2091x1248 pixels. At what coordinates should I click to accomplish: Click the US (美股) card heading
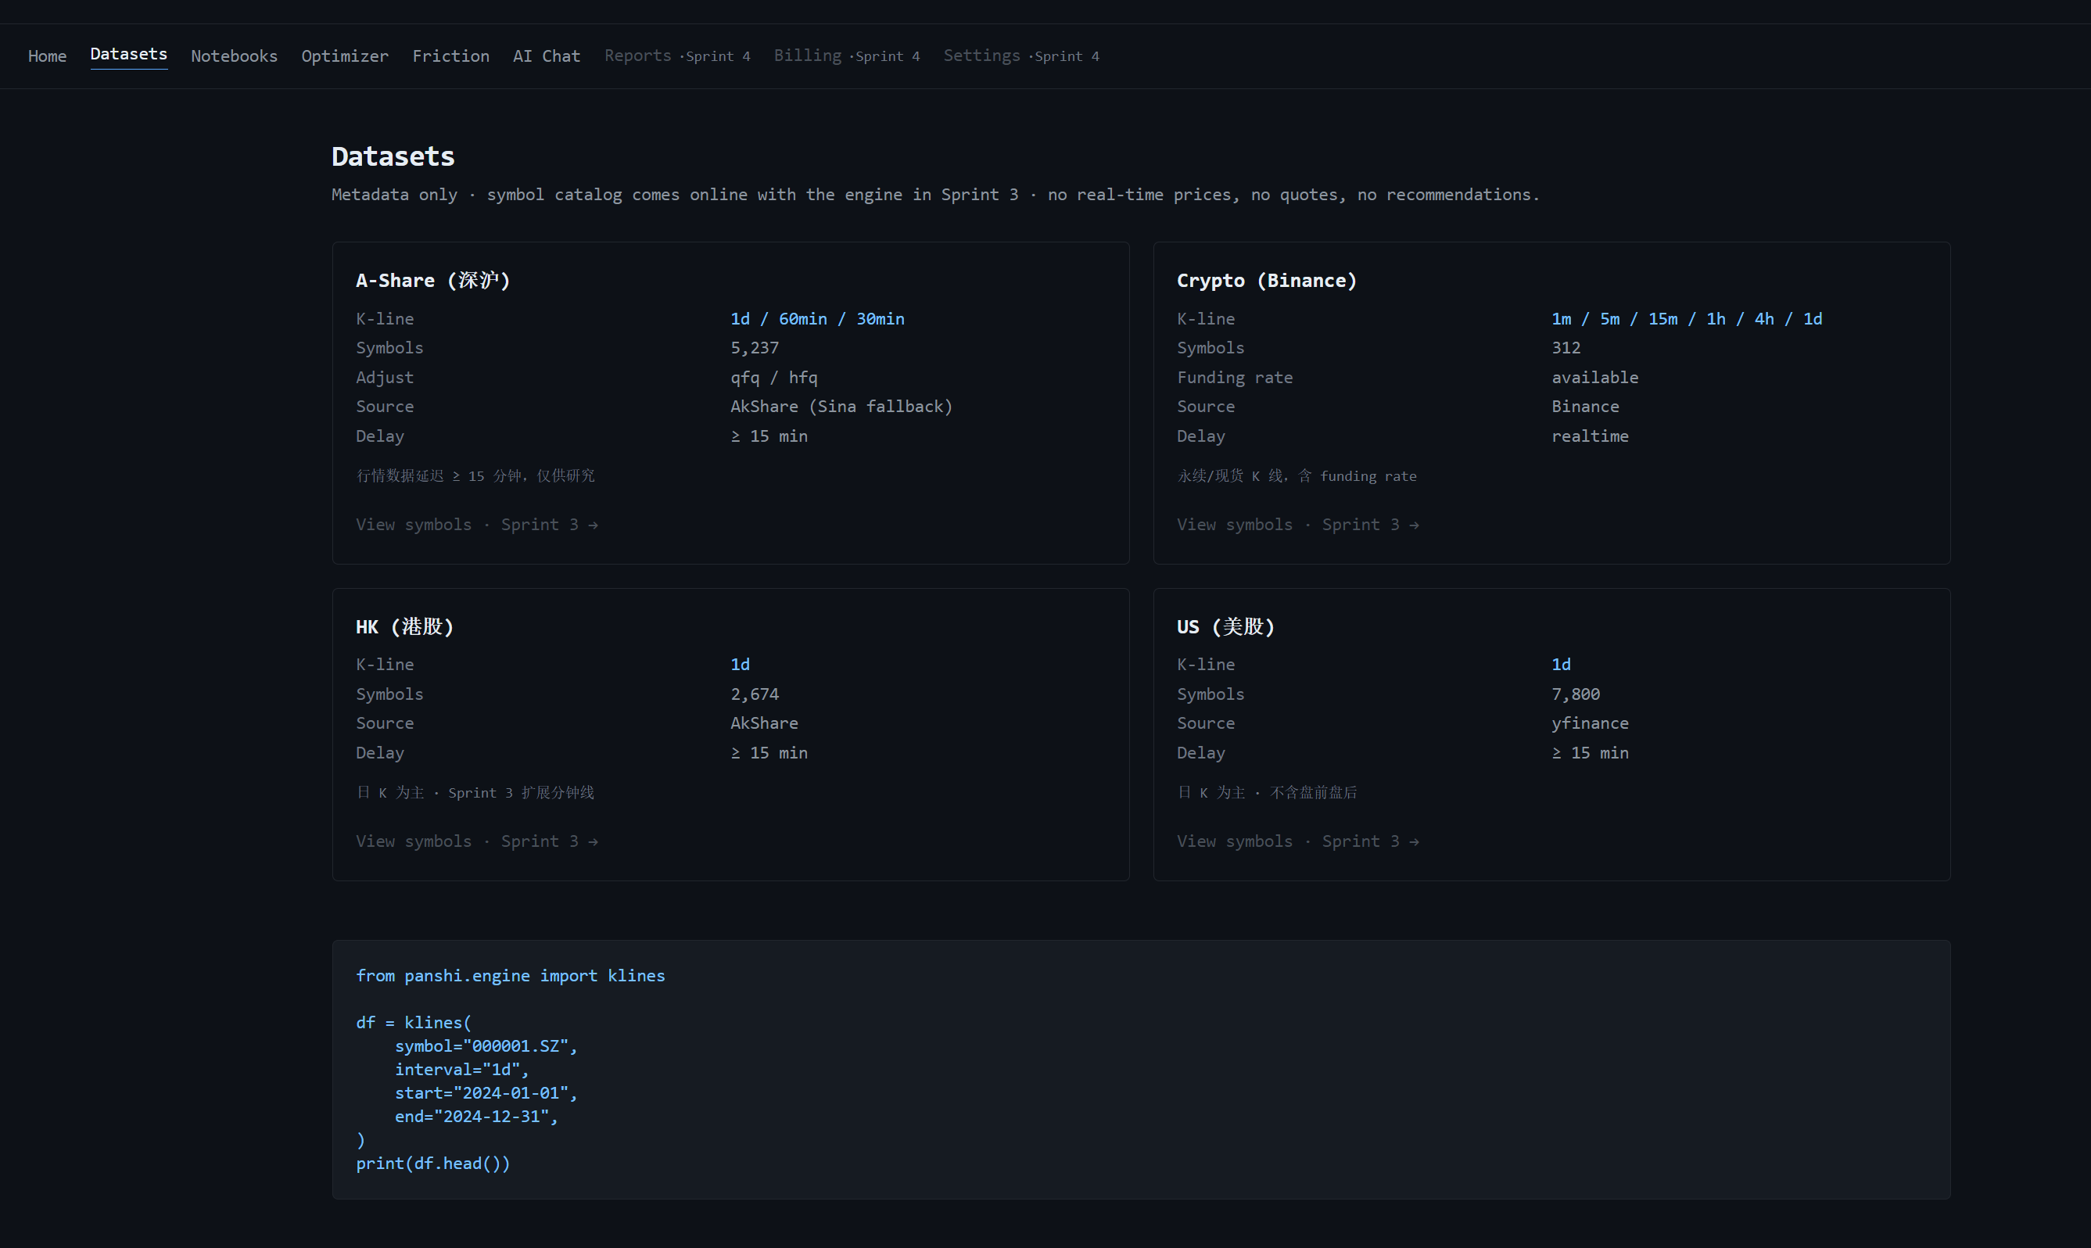[x=1225, y=627]
